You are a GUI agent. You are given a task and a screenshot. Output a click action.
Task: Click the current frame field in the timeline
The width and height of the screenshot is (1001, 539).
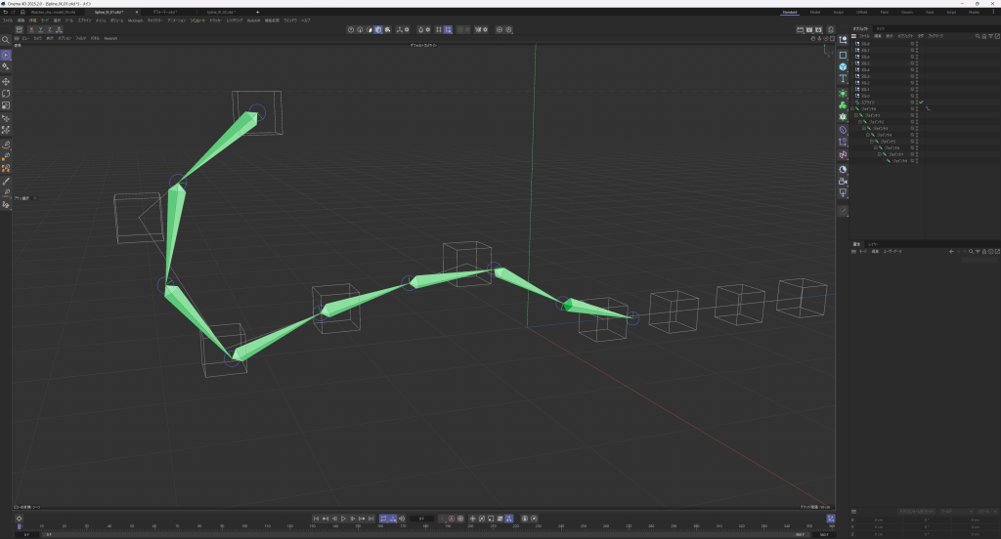(x=421, y=518)
